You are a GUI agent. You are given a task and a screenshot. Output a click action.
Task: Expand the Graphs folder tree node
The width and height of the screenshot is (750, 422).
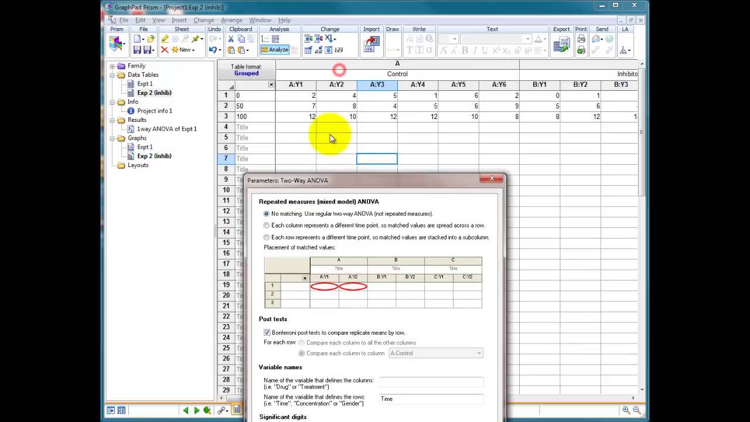[x=111, y=138]
